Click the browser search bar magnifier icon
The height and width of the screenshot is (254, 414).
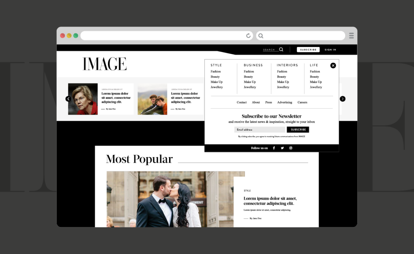tap(261, 36)
